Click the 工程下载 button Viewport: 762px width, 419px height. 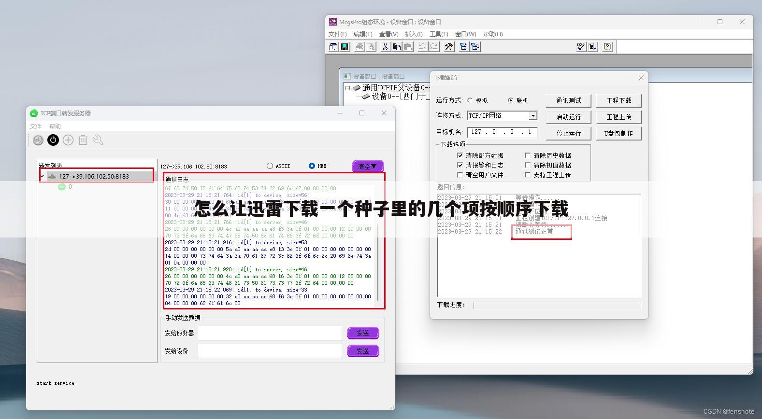pos(619,100)
